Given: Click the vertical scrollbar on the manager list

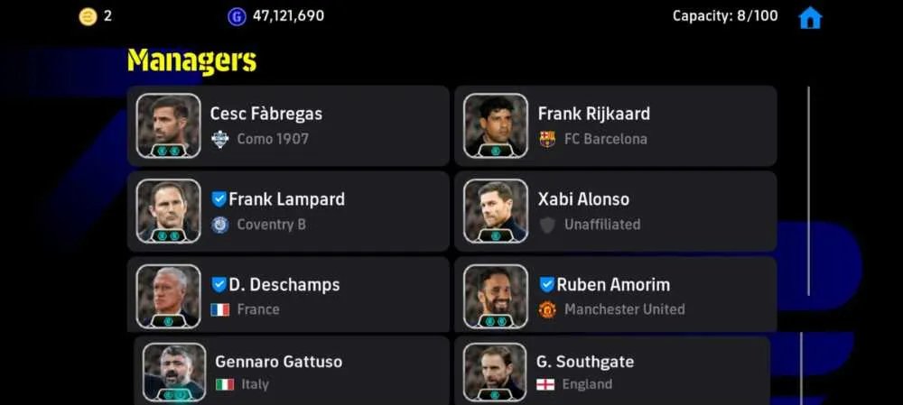Looking at the screenshot, I should point(808,191).
